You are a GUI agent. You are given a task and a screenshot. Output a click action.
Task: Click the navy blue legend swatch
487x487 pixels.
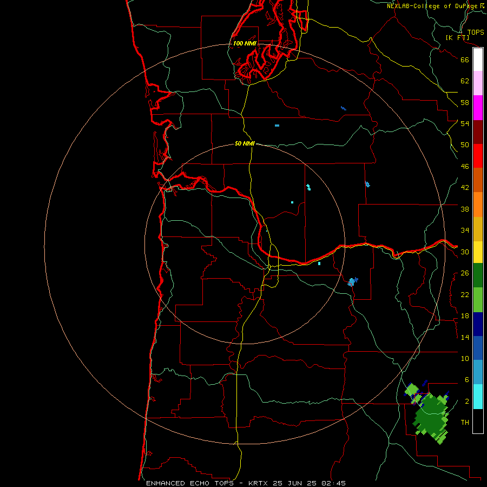point(478,324)
